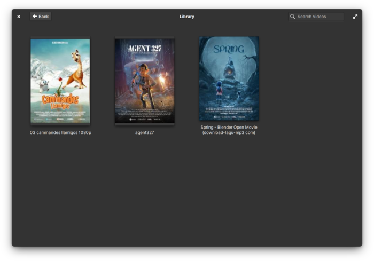Click the Library header title
The width and height of the screenshot is (374, 261).
(x=187, y=17)
